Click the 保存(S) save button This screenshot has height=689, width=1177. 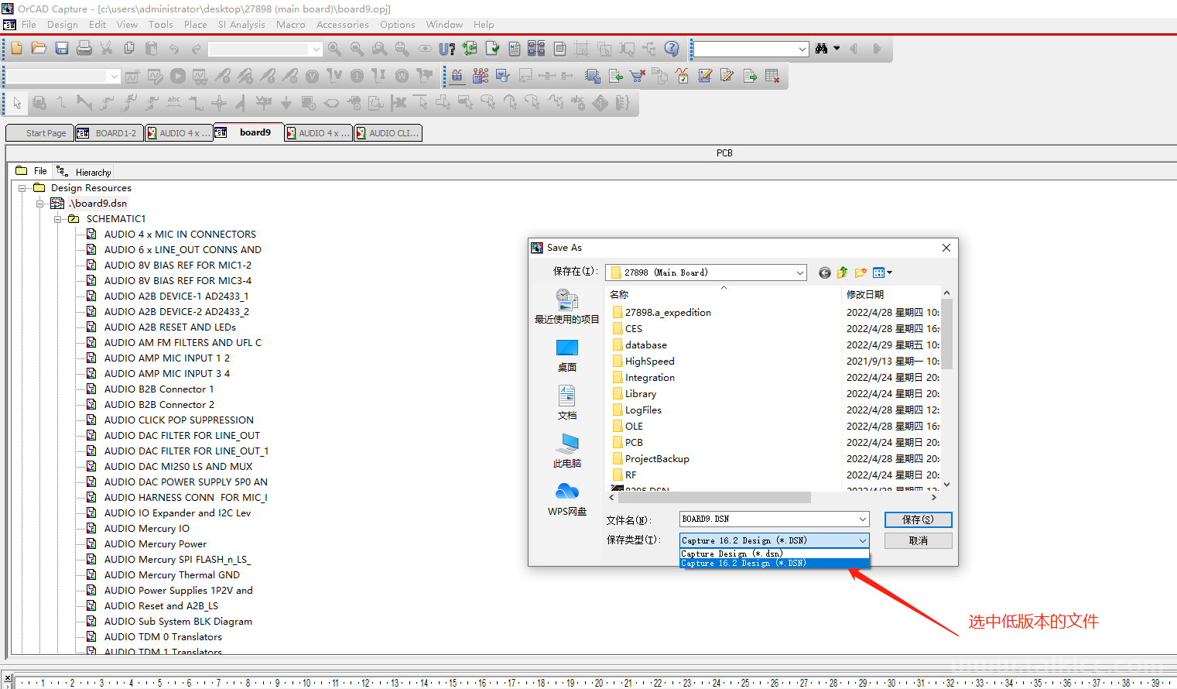coord(918,519)
